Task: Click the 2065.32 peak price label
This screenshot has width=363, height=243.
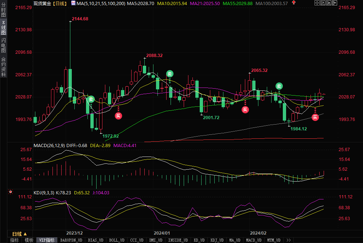Action: coord(259,70)
